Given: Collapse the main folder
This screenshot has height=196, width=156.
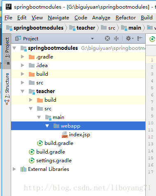Looking at the screenshot, I should tap(39, 117).
